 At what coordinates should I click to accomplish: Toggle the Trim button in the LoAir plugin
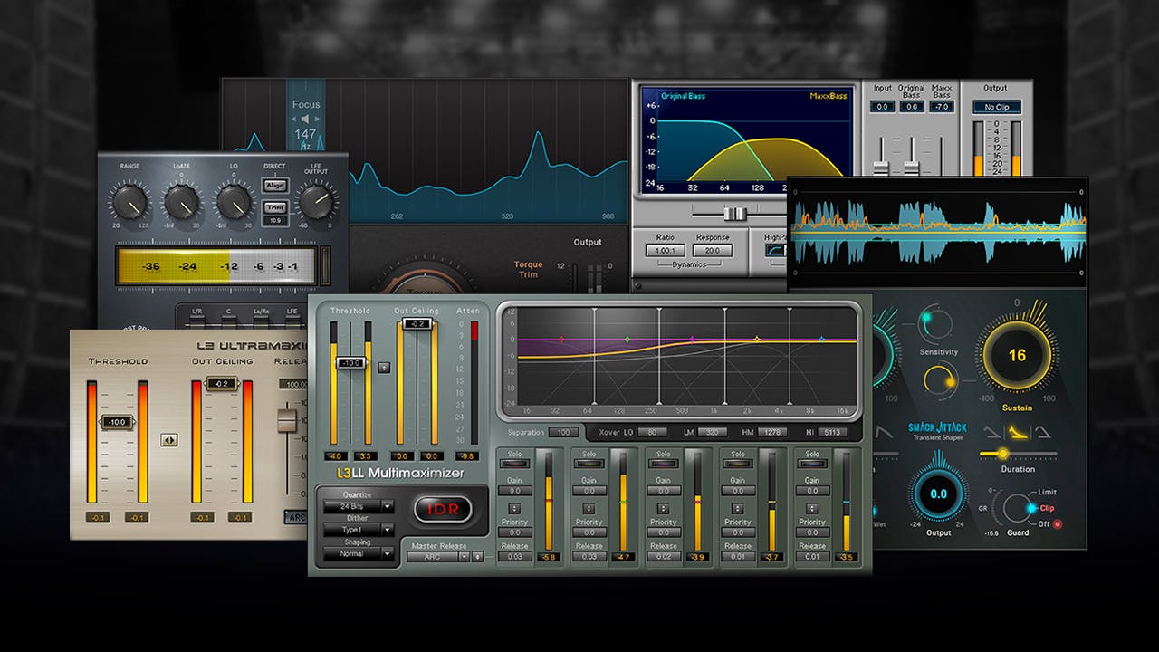pyautogui.click(x=275, y=207)
